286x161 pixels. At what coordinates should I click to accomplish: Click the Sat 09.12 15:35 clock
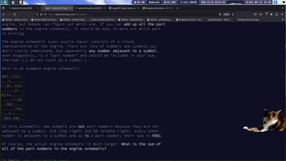click(258, 2)
